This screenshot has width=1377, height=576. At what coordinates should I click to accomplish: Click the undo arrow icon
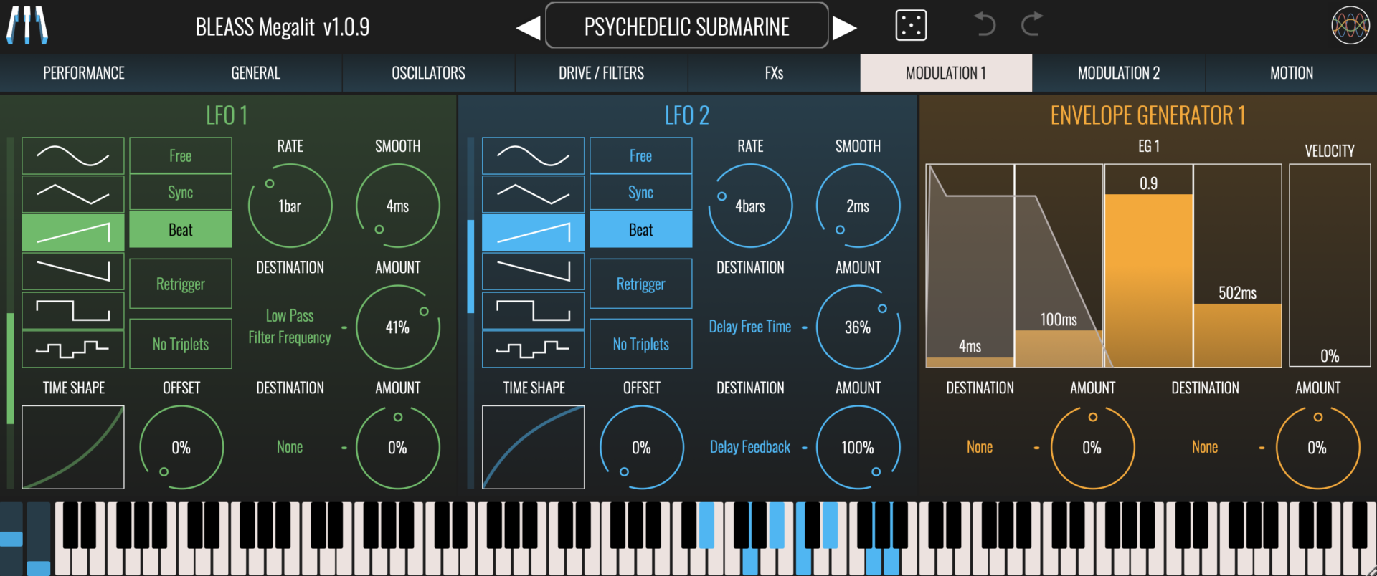tap(984, 25)
